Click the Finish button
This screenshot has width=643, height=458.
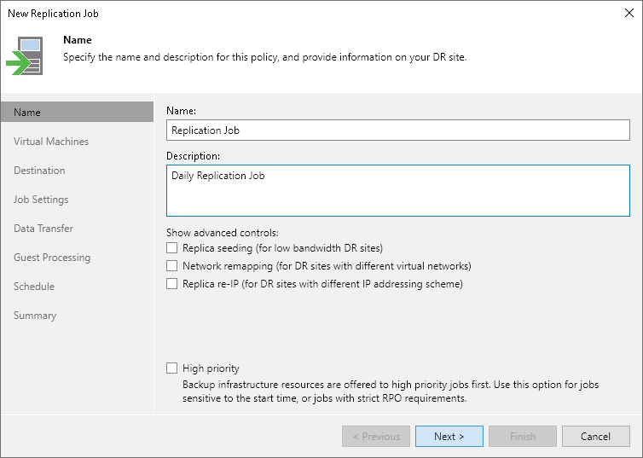523,437
